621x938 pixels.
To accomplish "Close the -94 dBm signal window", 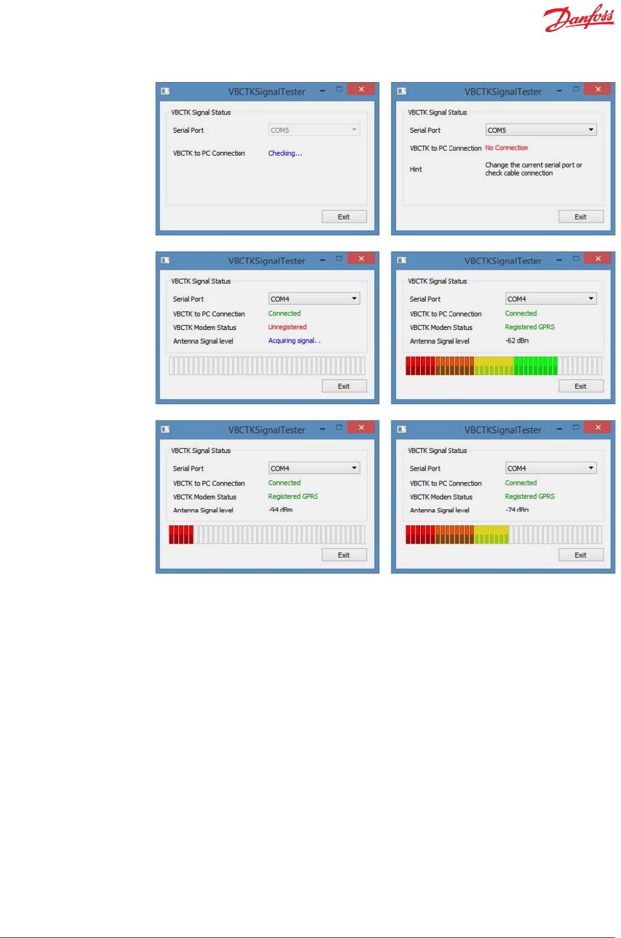I will click(x=361, y=427).
